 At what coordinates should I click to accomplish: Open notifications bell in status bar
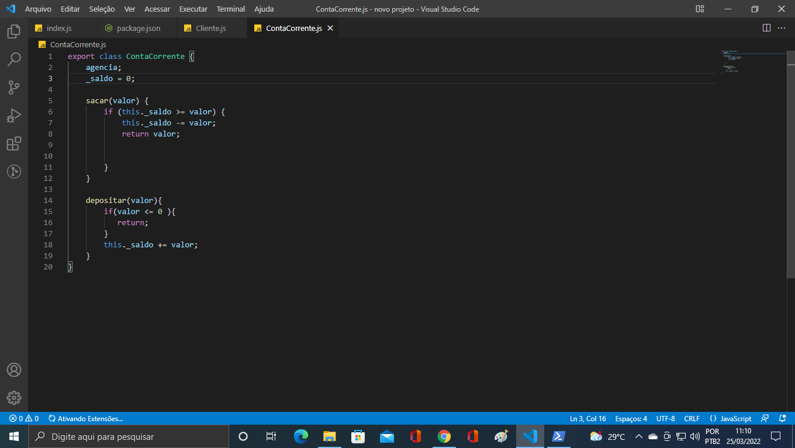[783, 418]
